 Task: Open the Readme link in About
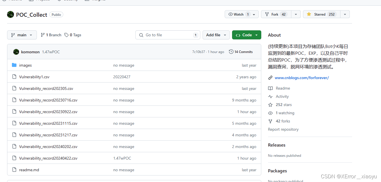283,88
